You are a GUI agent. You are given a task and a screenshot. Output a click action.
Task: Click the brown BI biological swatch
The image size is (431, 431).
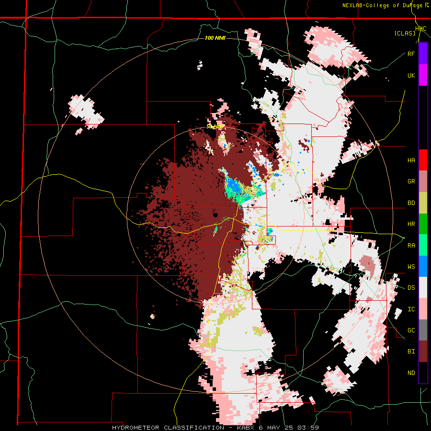click(423, 352)
